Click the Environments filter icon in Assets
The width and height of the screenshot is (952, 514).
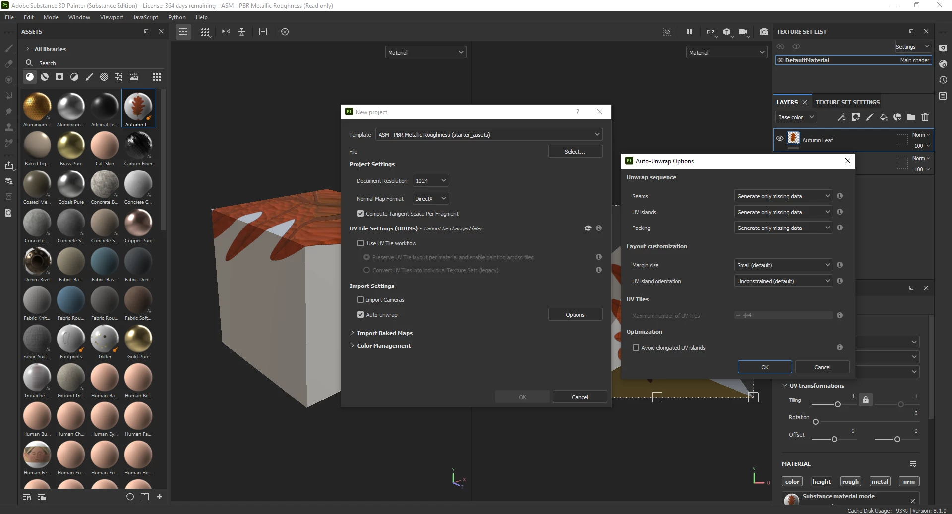tap(134, 77)
